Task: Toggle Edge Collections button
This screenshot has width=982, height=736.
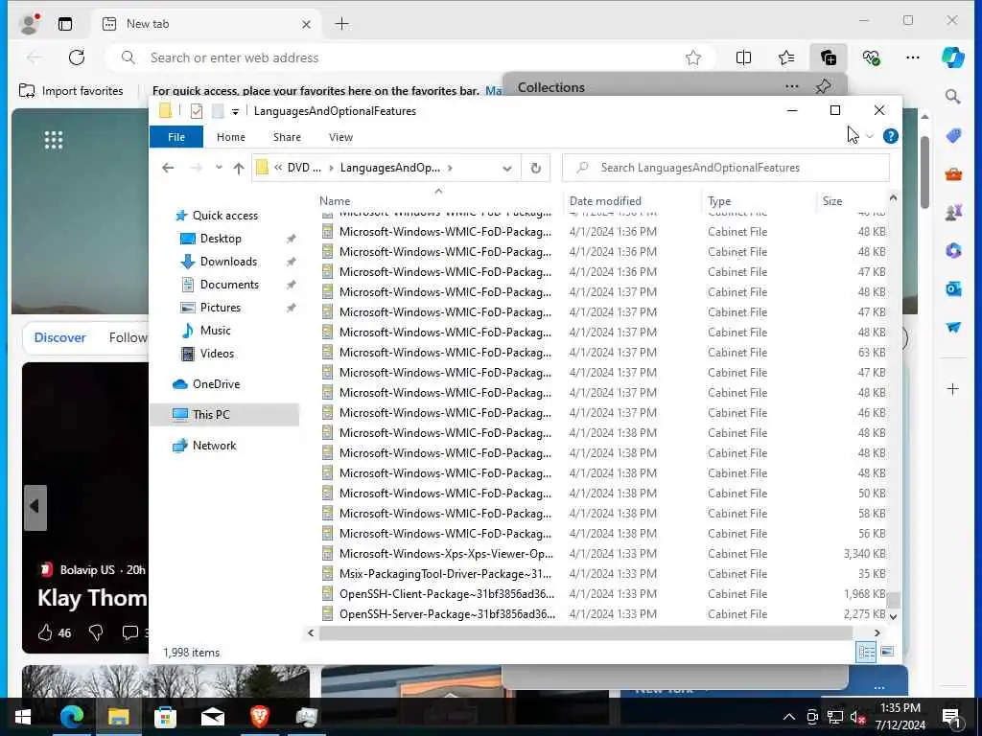Action: click(828, 58)
